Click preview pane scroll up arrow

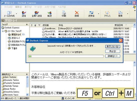[135, 62]
